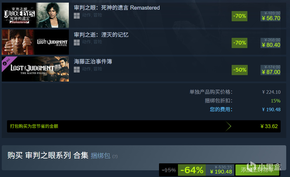Click the 捆绑包 bundle label link
The width and height of the screenshot is (290, 177).
(100, 156)
